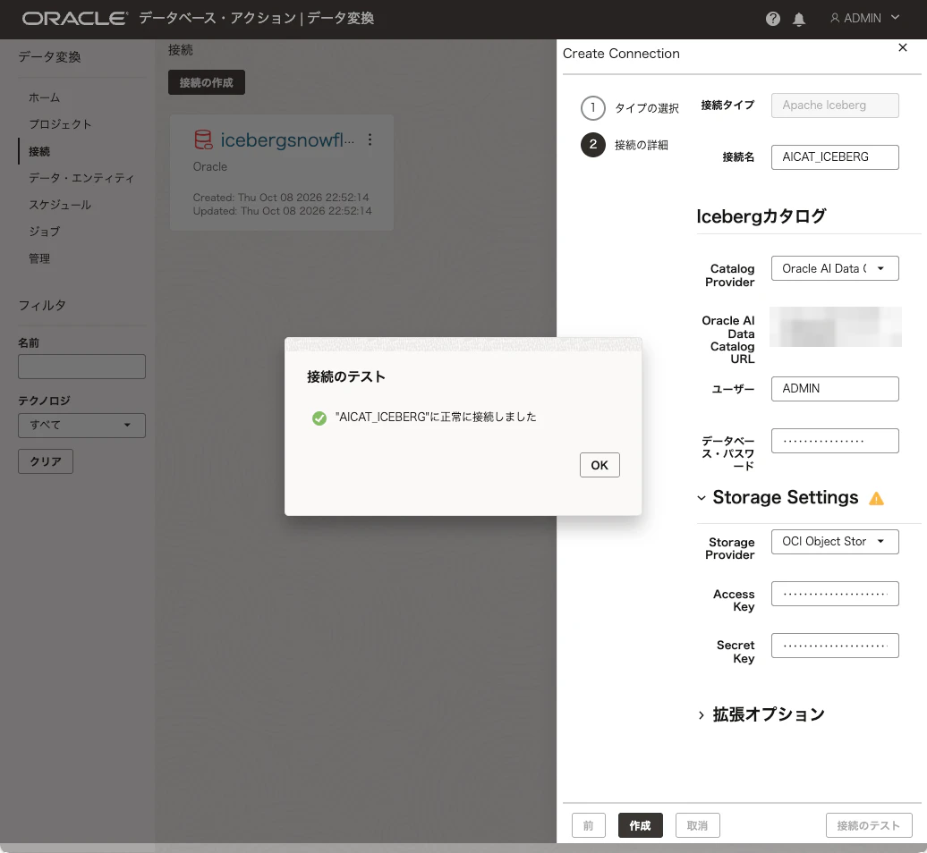The height and width of the screenshot is (853, 927).
Task: Click the ユーザー field containing ADMIN
Action: pos(835,389)
